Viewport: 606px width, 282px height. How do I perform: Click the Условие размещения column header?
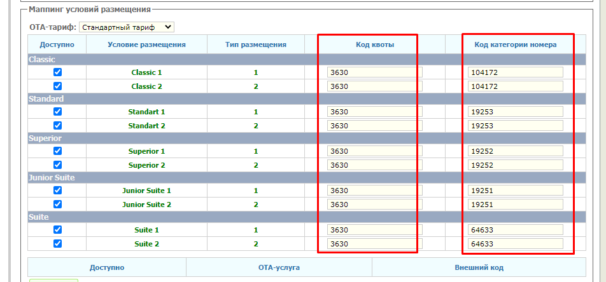[x=146, y=44]
